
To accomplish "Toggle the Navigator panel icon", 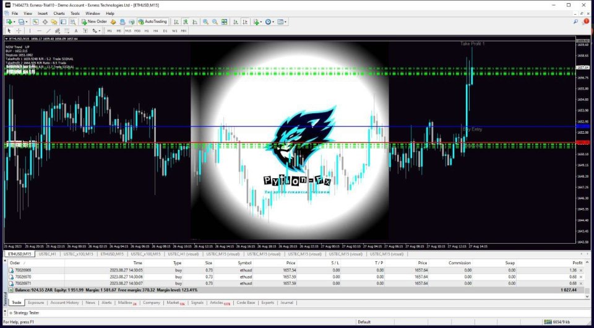I will (54, 22).
